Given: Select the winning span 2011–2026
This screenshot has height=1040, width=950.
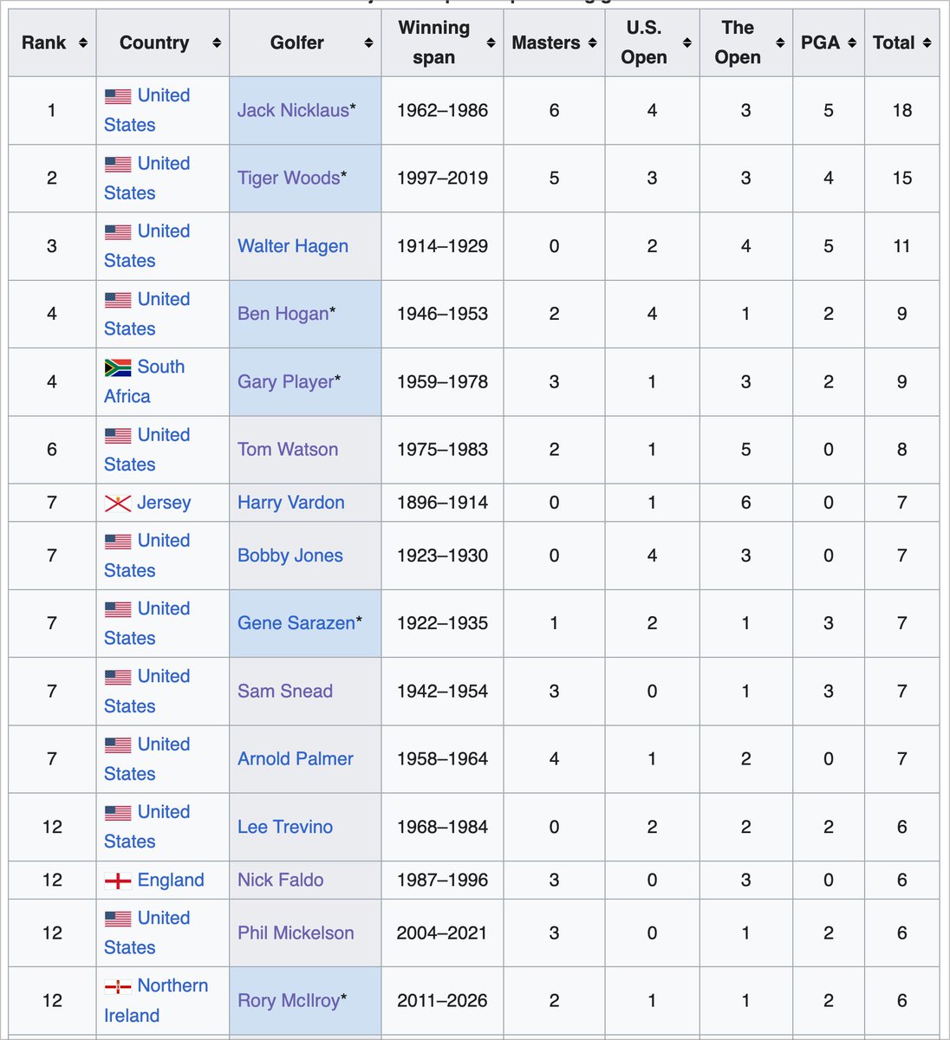Looking at the screenshot, I should 442,1000.
